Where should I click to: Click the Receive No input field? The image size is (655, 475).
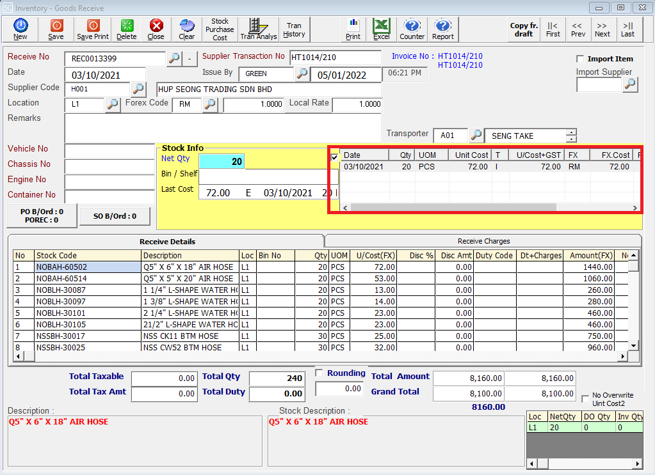pos(115,58)
